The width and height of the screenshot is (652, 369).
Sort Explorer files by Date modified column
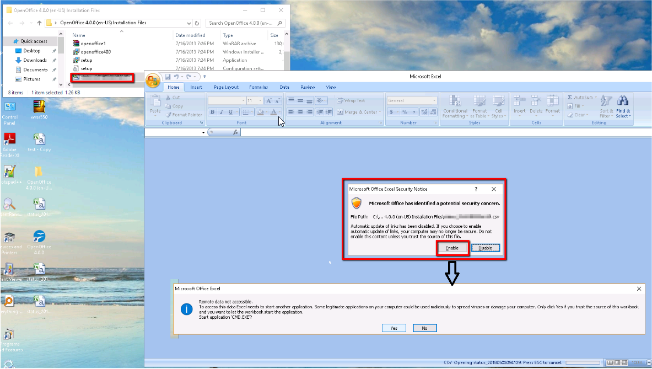coord(191,35)
